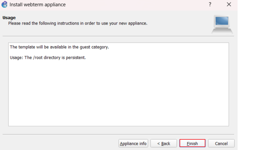Open help with the question mark button
Image resolution: width=268 pixels, height=150 pixels.
[x=210, y=5]
